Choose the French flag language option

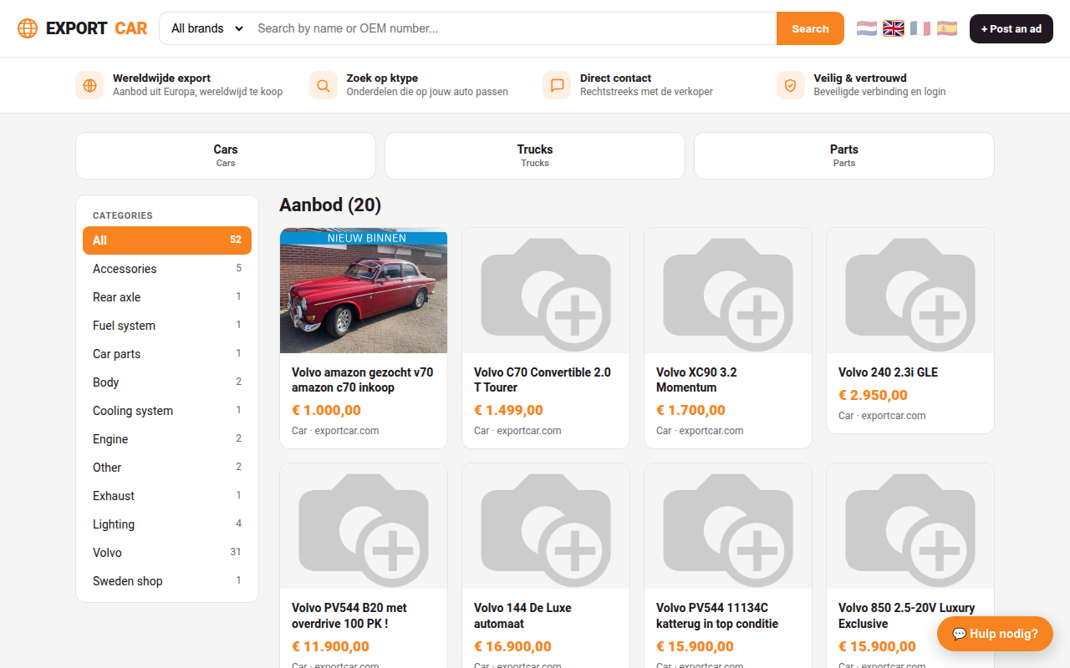pyautogui.click(x=920, y=28)
